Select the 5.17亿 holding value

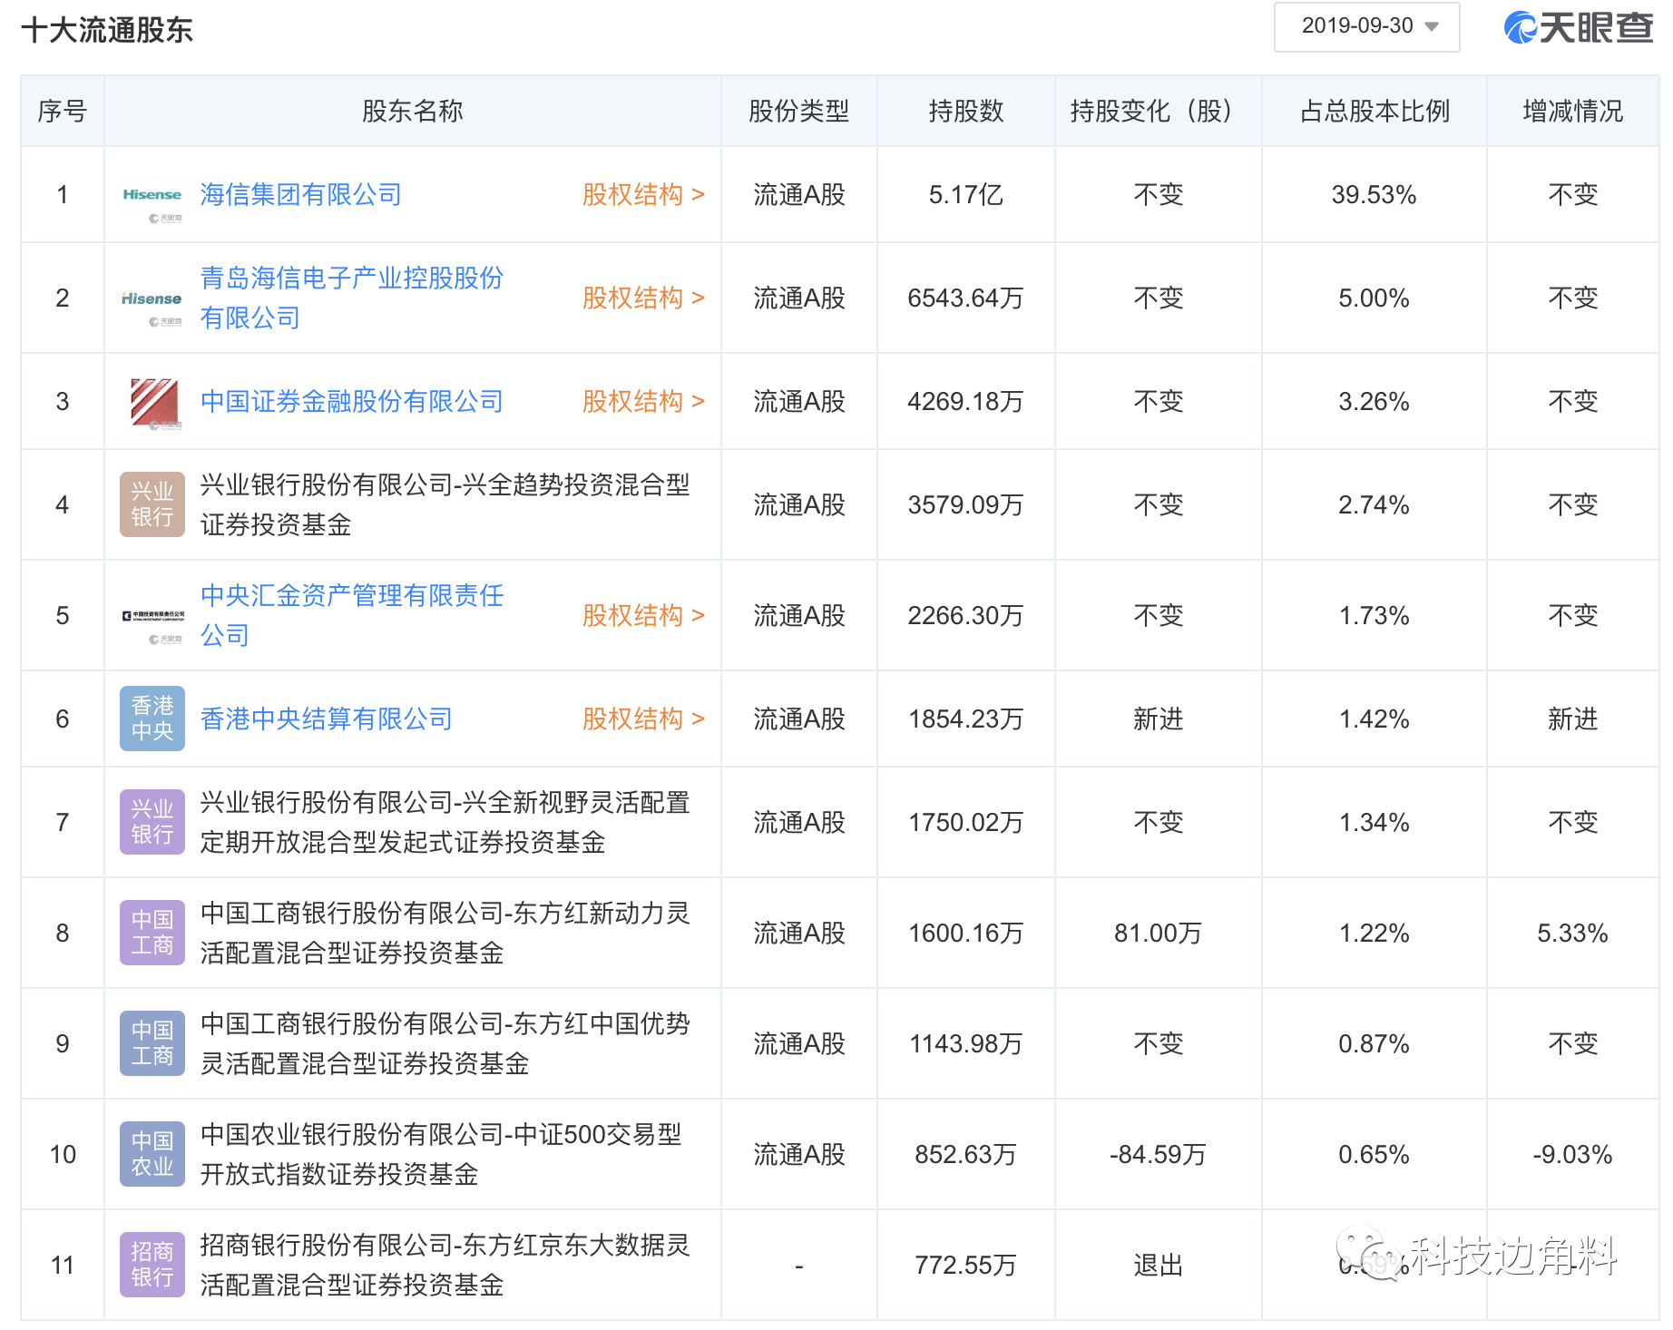[x=966, y=195]
